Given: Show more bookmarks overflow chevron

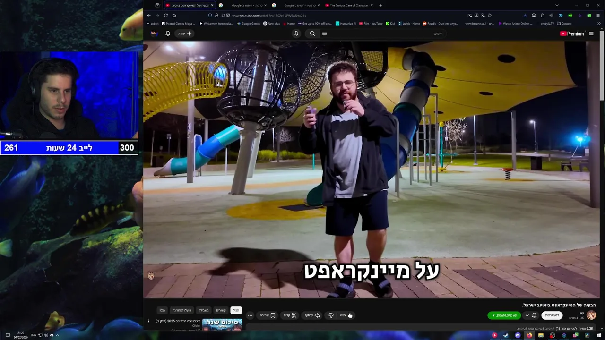Looking at the screenshot, I should 599,23.
